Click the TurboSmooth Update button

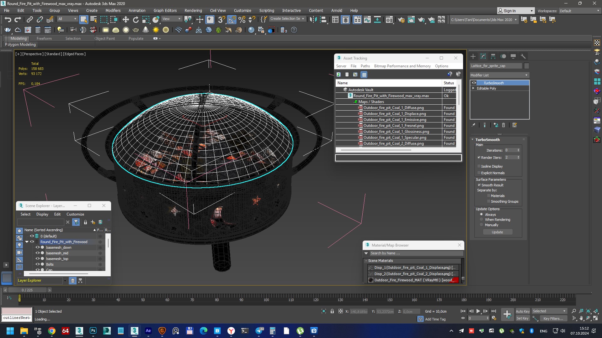498,232
